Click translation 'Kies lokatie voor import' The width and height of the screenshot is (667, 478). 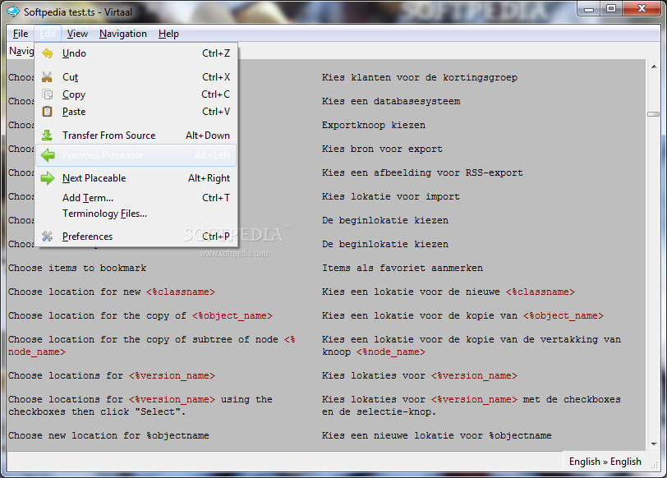pyautogui.click(x=390, y=197)
